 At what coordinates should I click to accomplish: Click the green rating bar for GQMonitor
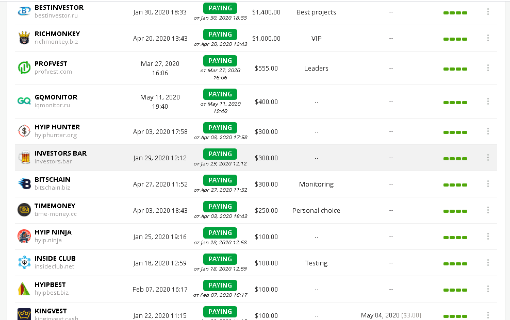pyautogui.click(x=455, y=102)
